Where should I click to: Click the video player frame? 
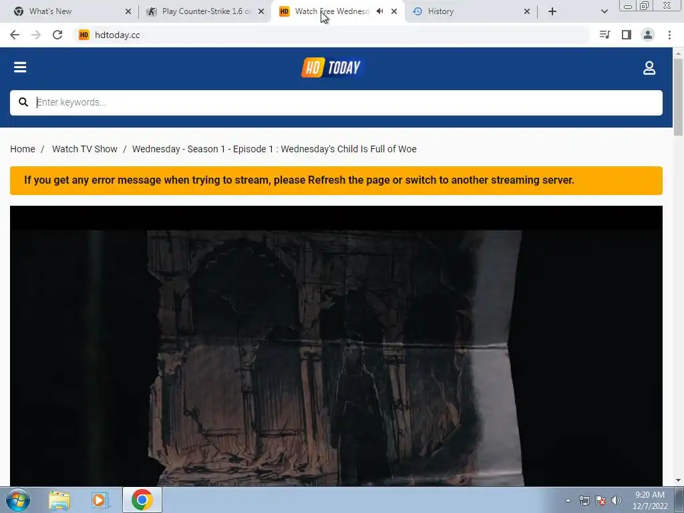[x=337, y=346]
